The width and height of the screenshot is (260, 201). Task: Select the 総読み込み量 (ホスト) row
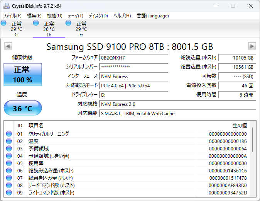click(127, 170)
